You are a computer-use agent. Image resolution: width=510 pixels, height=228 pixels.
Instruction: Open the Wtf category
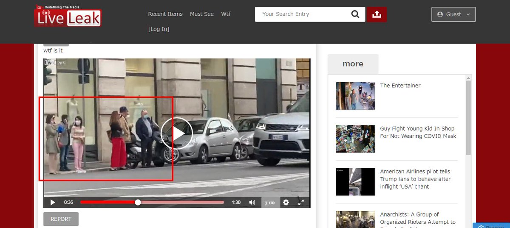pyautogui.click(x=226, y=14)
